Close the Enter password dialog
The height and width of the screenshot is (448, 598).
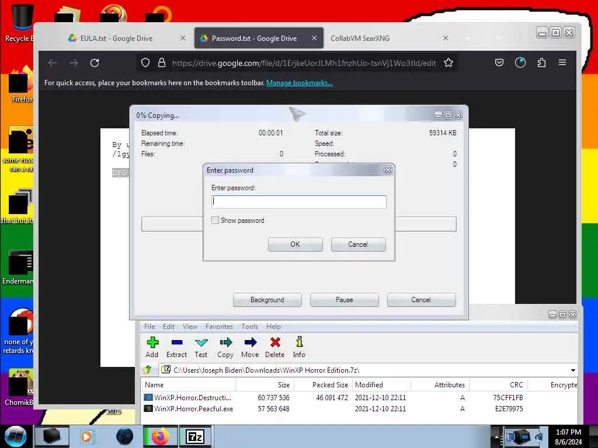388,170
